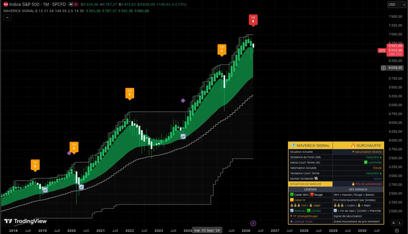Click the plus icon next to 6059,95
The height and width of the screenshot is (234, 408).
coord(384,68)
